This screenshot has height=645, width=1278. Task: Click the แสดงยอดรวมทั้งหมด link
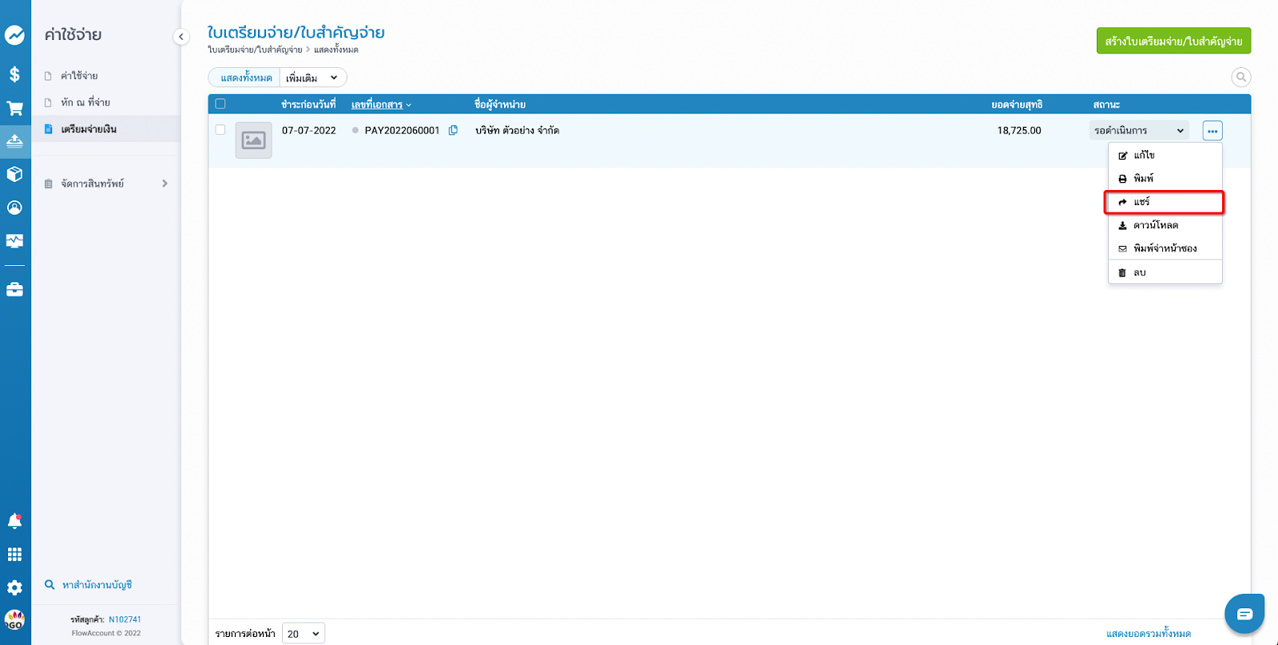pyautogui.click(x=1148, y=633)
